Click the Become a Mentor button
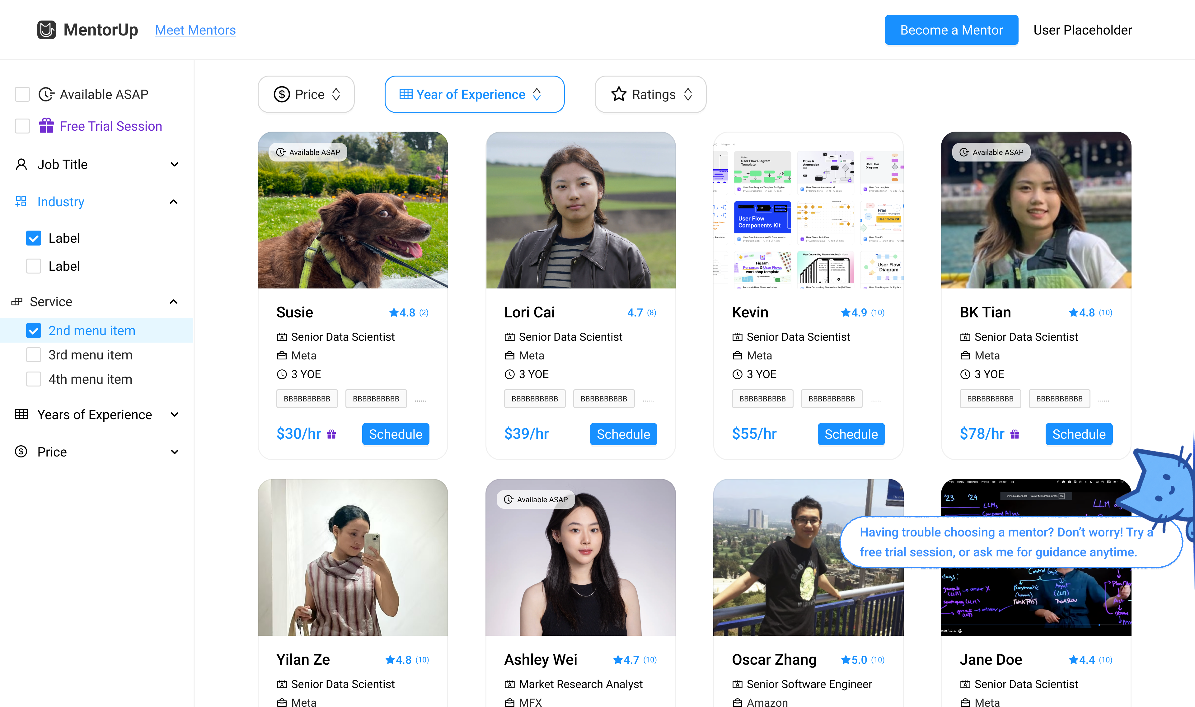Image resolution: width=1195 pixels, height=707 pixels. point(951,30)
